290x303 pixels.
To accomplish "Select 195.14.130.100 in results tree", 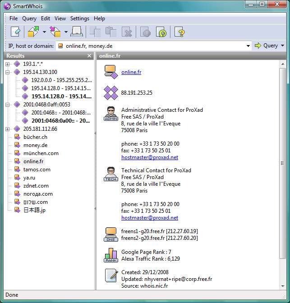I will 40,72.
